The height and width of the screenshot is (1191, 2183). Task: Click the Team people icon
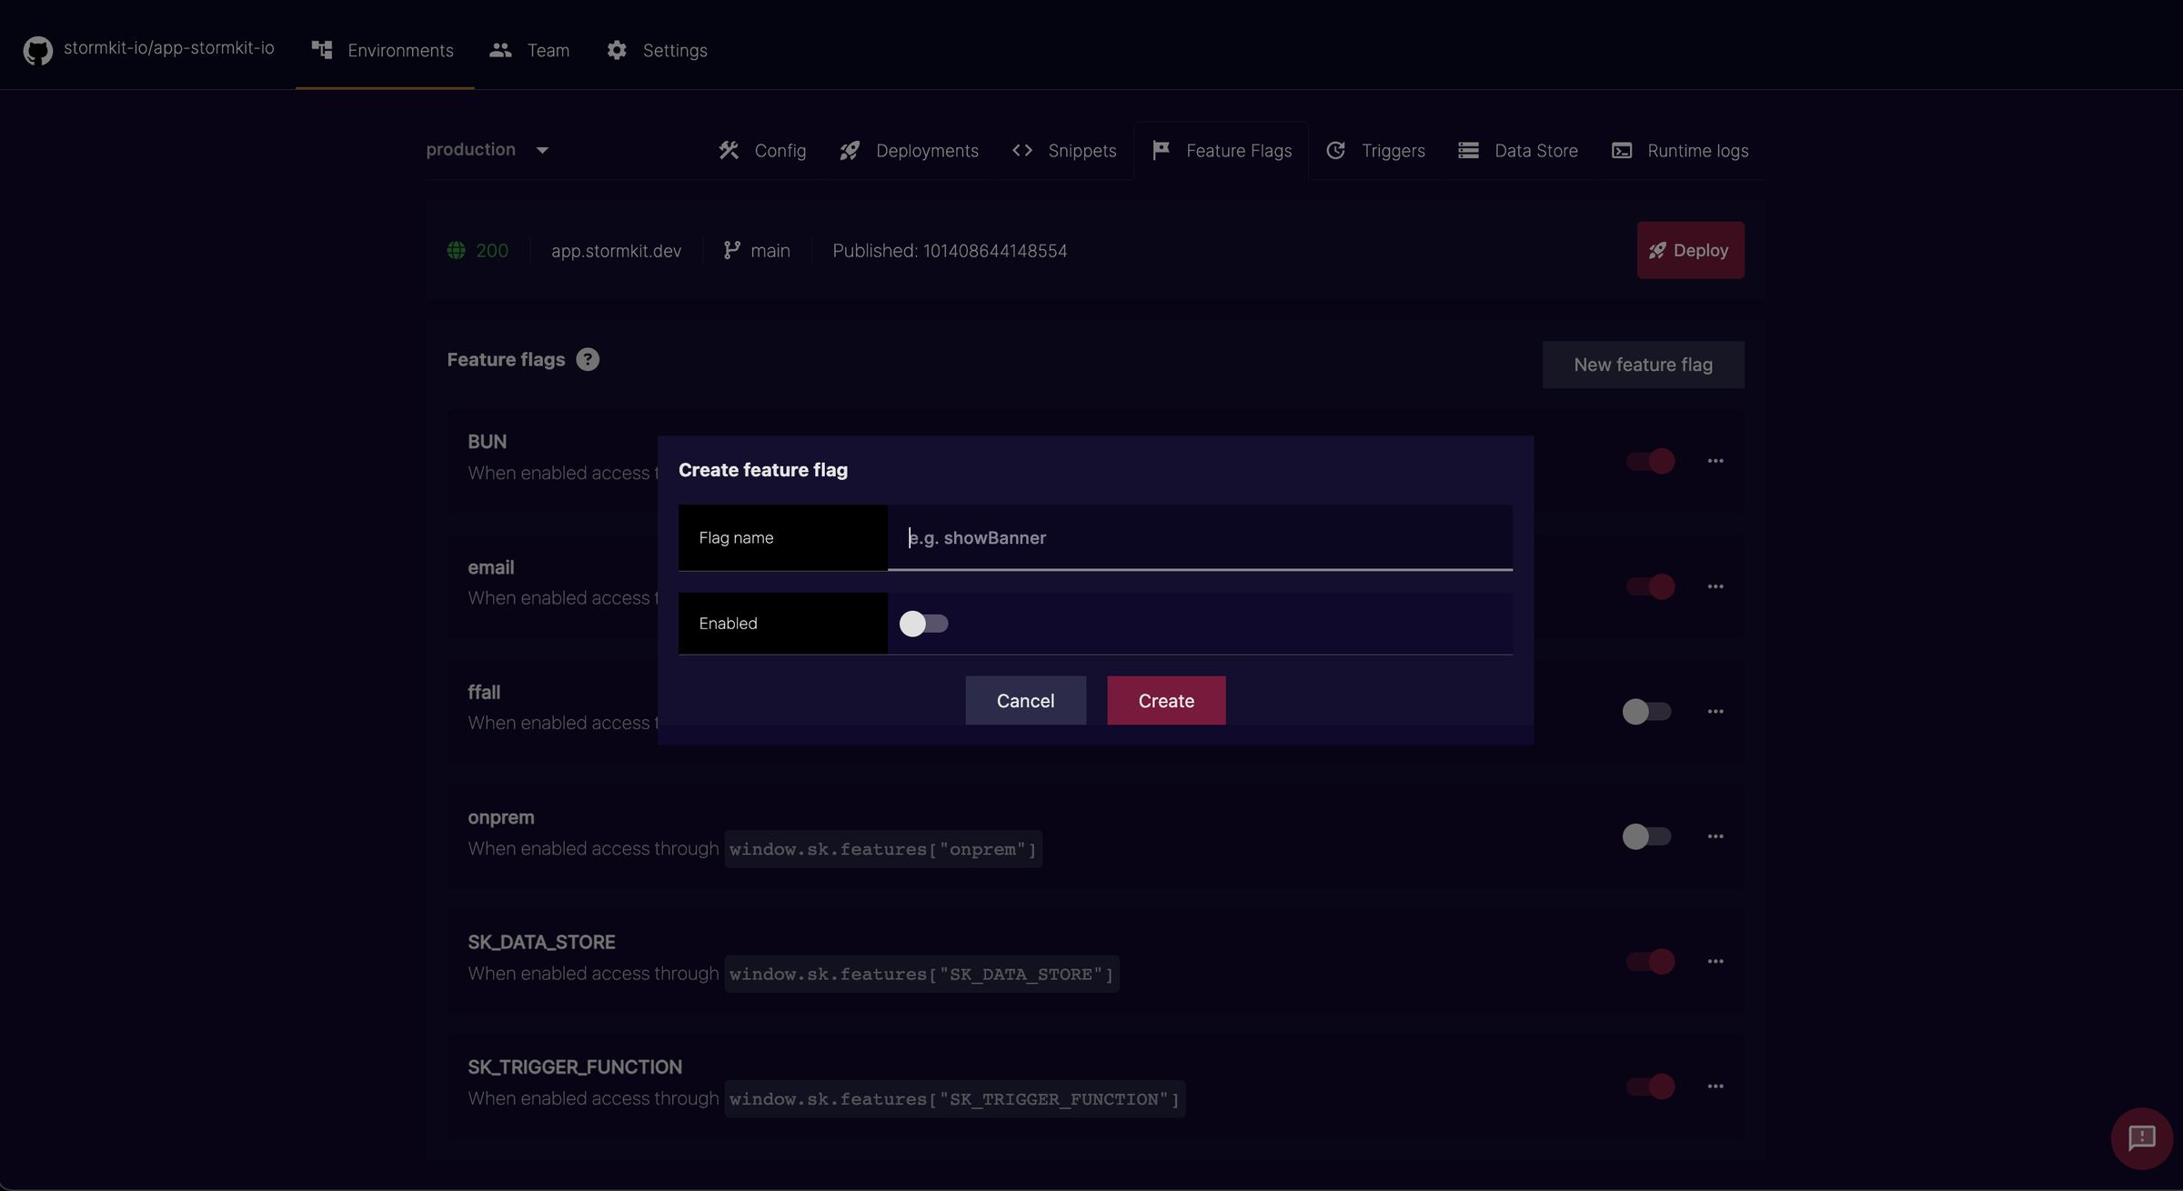[x=500, y=50]
